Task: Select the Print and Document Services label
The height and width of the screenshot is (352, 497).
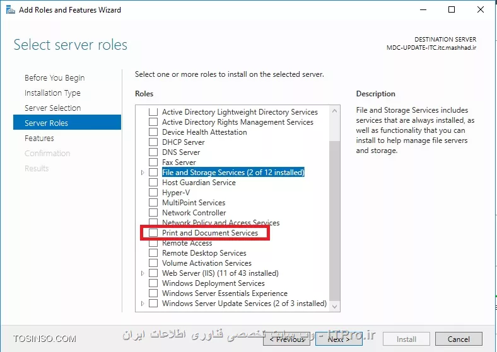Action: click(210, 232)
